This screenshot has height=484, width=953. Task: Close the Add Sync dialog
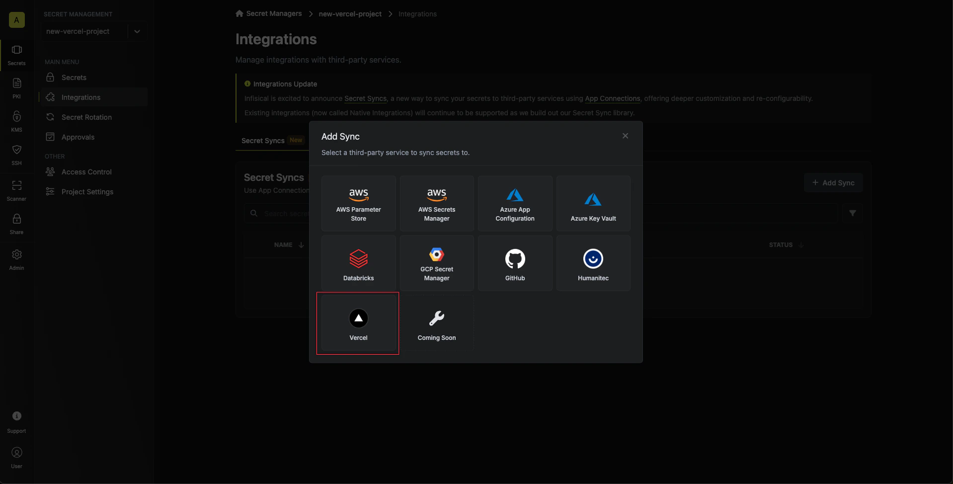[x=625, y=136]
